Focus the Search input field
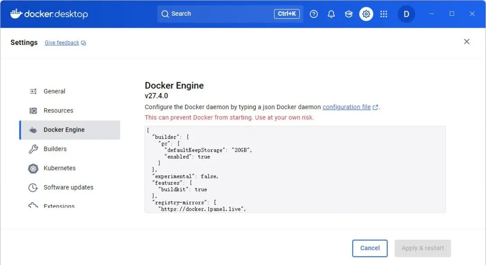Viewport: 486px width, 265px height. coord(230,14)
